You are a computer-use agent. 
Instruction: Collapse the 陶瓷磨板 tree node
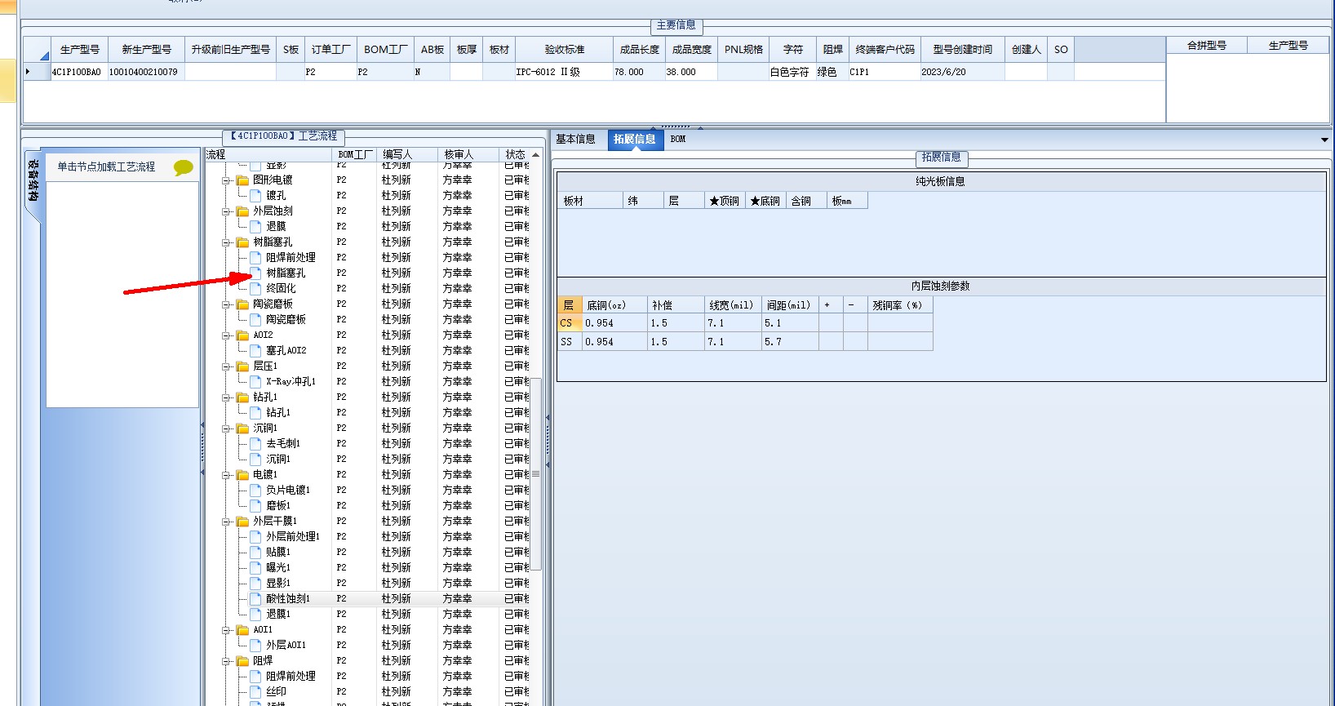[x=227, y=304]
